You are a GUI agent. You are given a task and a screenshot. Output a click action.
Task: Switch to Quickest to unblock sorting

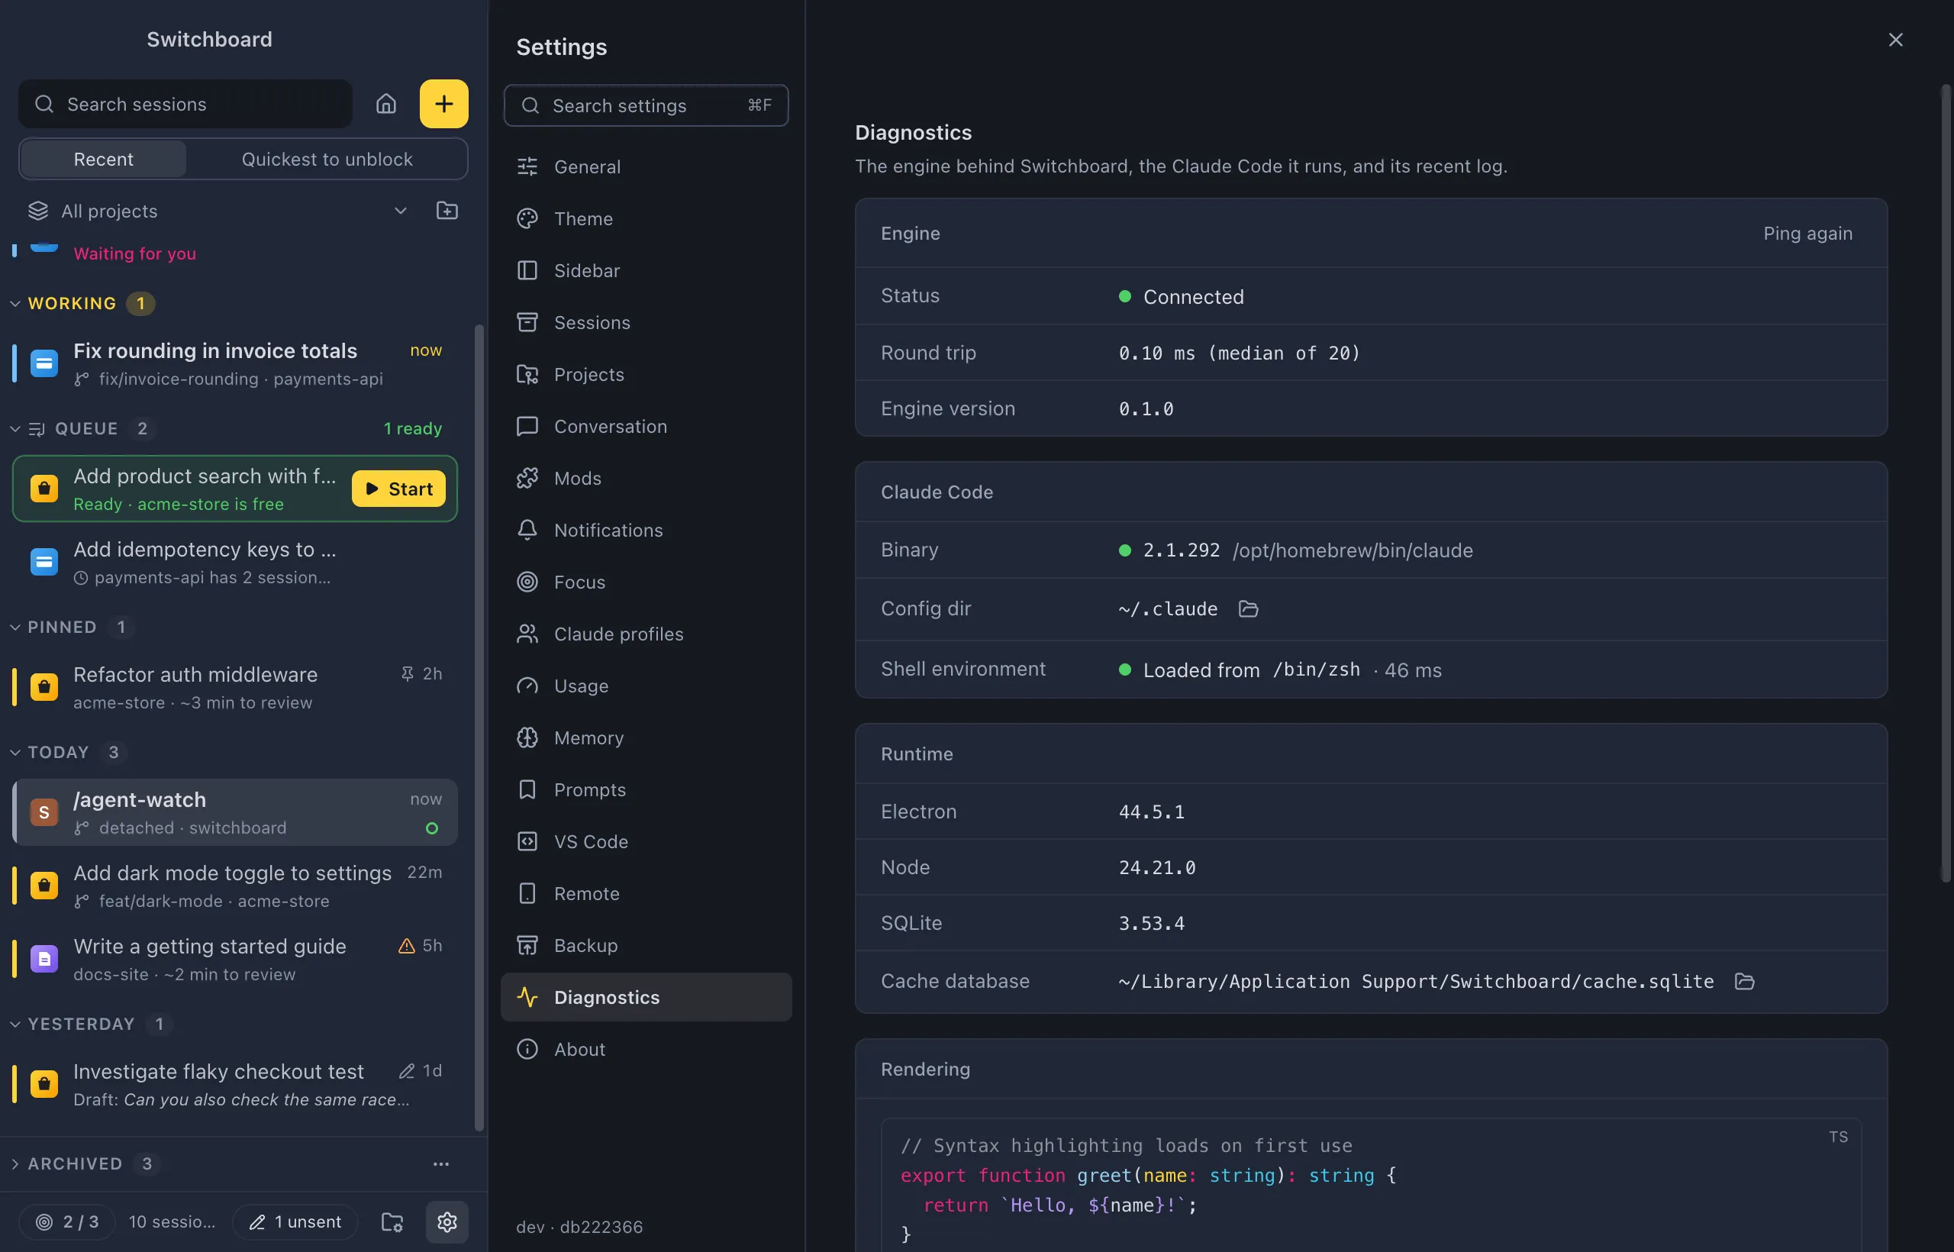[327, 159]
